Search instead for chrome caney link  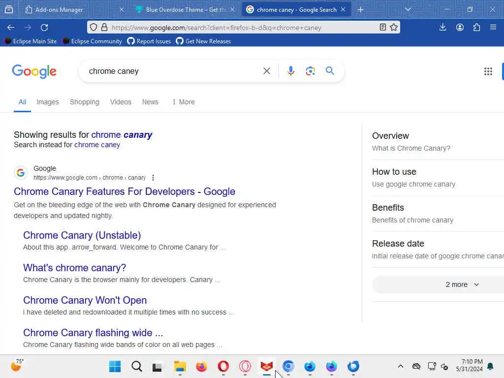[97, 145]
